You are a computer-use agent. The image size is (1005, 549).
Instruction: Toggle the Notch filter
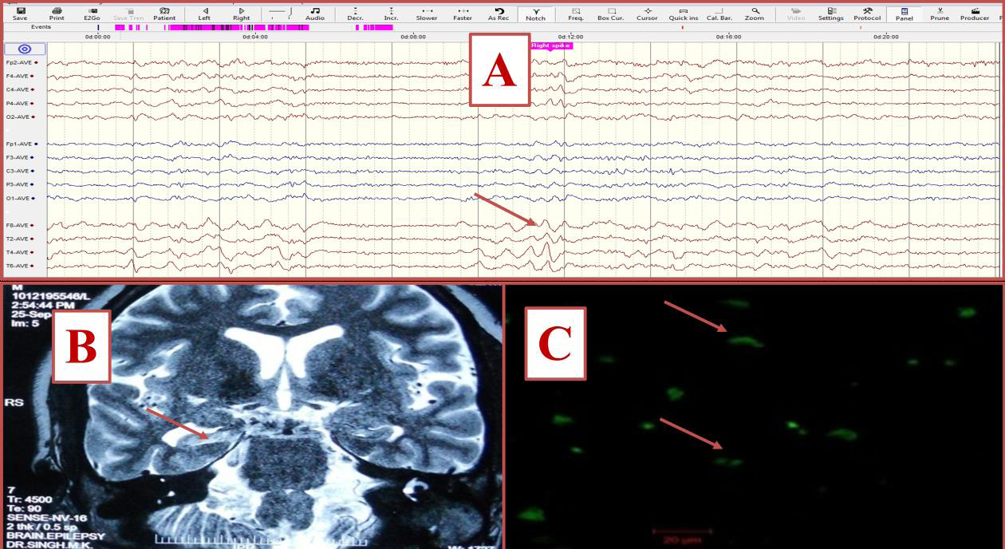[x=536, y=14]
